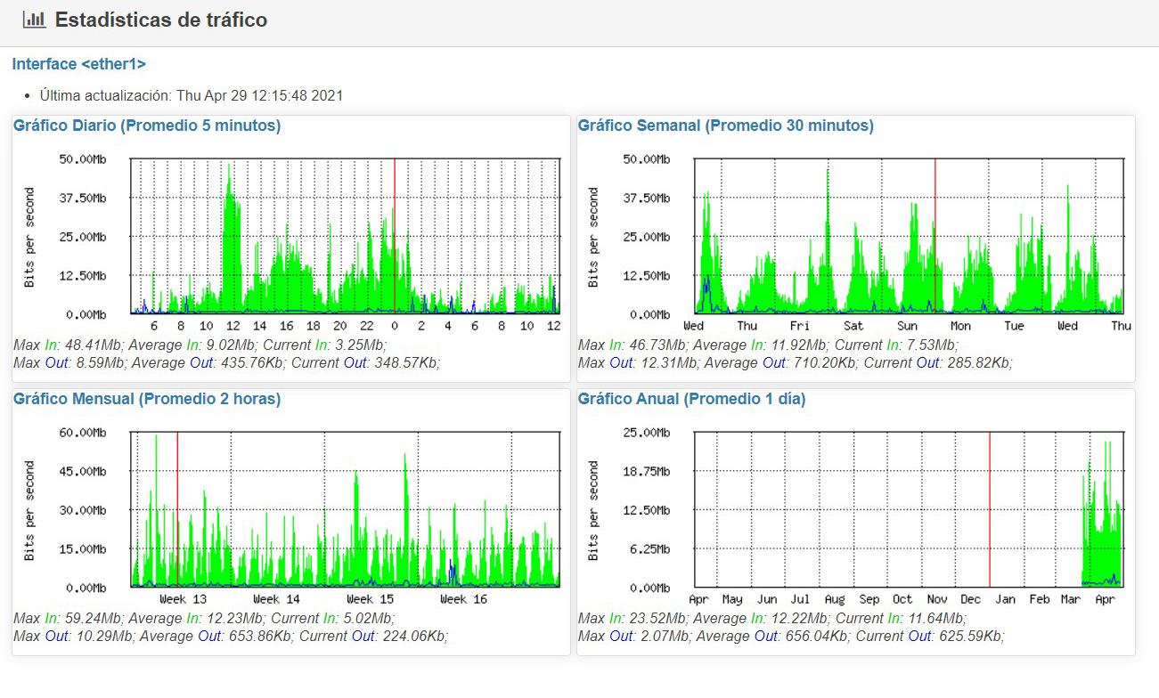1159x698 pixels.
Task: Click the Gráfico Semanal section heading
Action: pos(725,126)
